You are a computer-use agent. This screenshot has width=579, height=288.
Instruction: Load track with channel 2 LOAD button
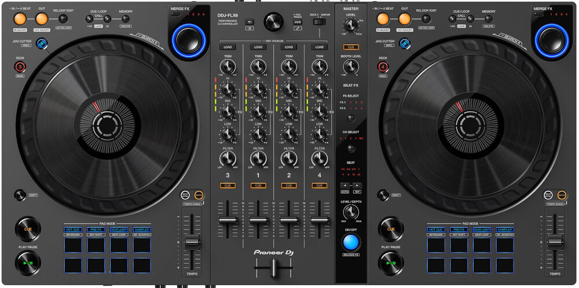[289, 47]
